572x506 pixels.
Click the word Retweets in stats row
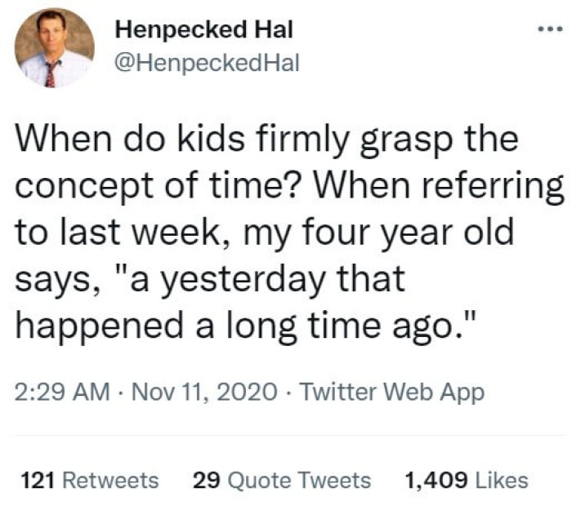[x=111, y=480]
